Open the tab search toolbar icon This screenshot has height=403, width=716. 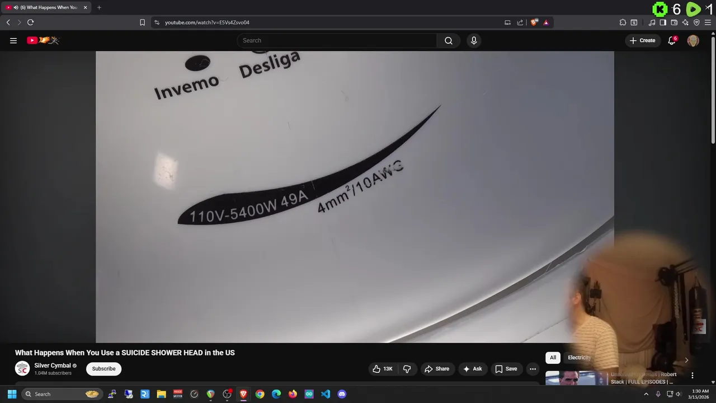(634, 22)
